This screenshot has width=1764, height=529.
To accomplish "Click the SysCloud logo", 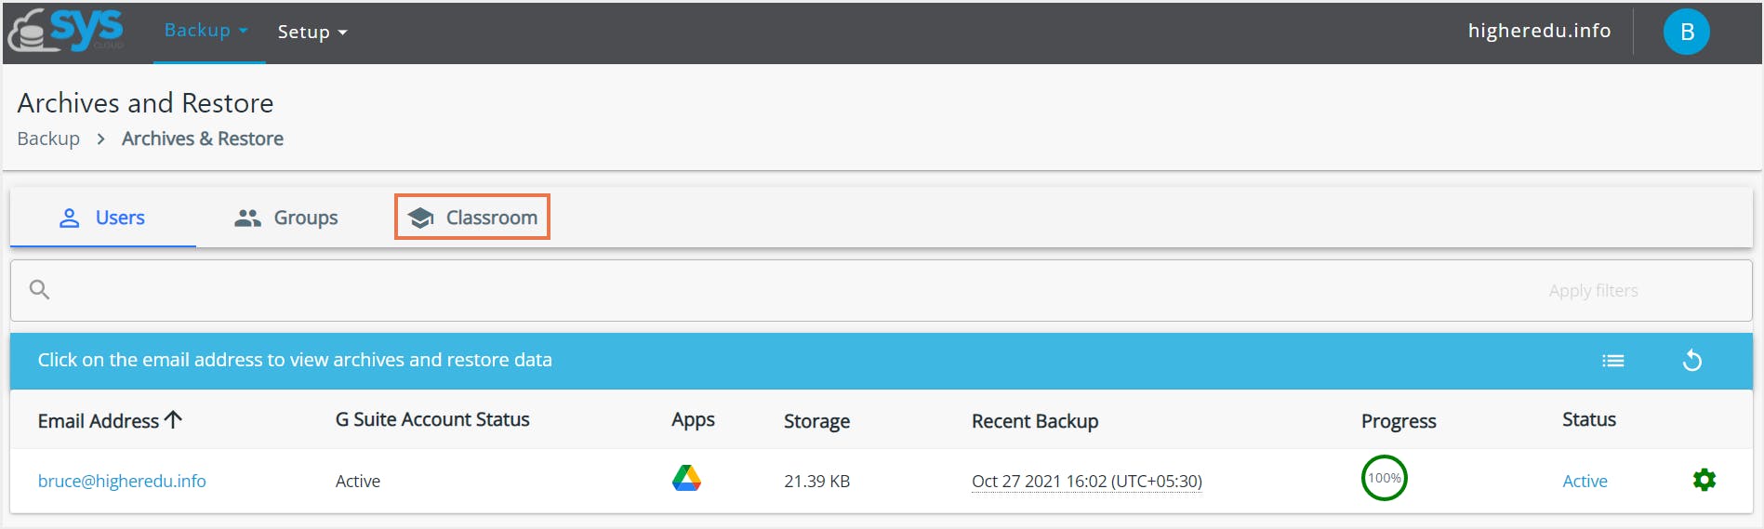I will pos(66,31).
